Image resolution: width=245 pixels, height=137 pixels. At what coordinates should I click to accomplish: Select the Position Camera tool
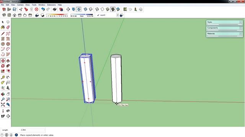[3, 111]
